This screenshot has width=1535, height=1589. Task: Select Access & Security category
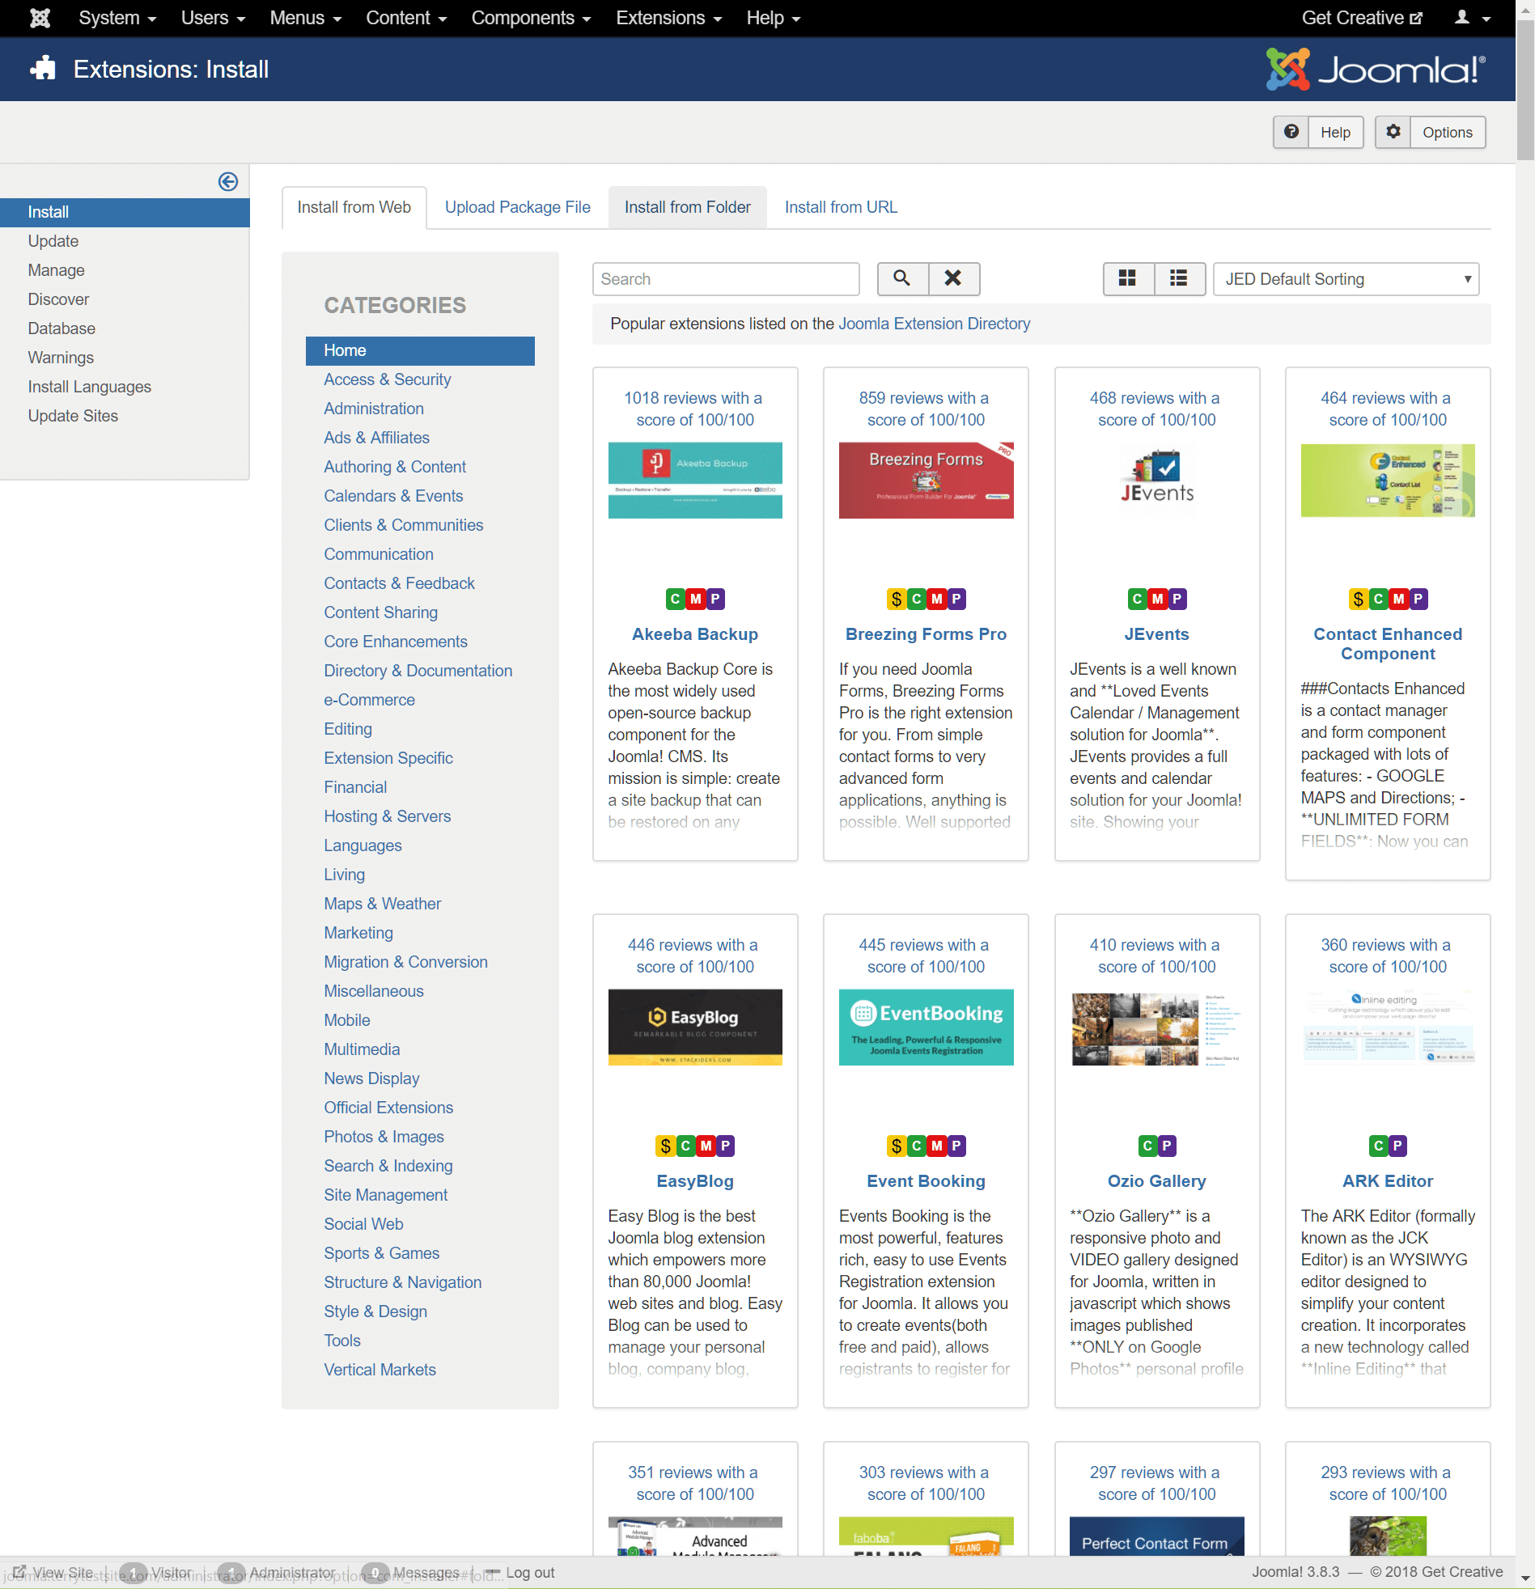coord(387,379)
